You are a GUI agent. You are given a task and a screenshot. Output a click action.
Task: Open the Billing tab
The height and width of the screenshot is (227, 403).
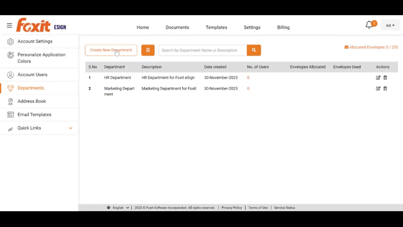coord(283,27)
